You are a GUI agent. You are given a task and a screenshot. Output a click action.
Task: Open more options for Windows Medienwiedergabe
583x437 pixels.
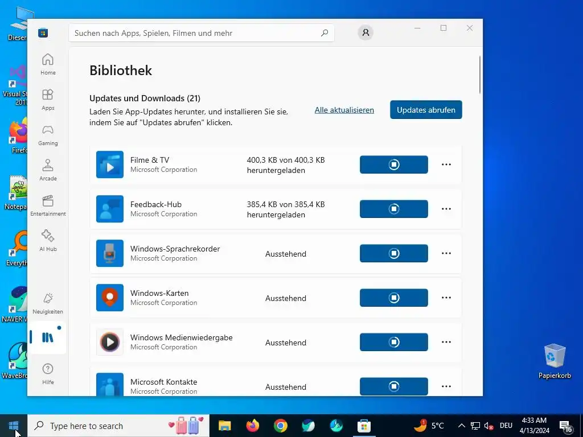click(446, 342)
